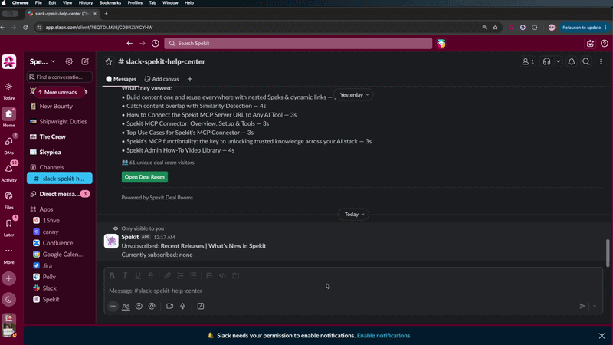The height and width of the screenshot is (345, 613).
Task: Star the slack-spekit-help-center channel
Action: click(x=109, y=62)
